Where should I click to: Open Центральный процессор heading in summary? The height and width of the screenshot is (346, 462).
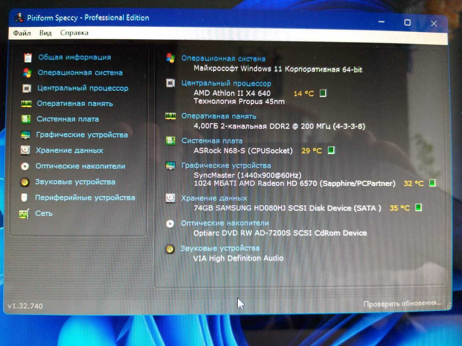226,83
